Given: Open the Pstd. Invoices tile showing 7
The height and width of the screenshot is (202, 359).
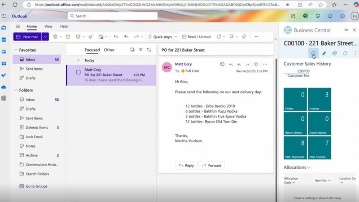Looking at the screenshot, I should coord(320,148).
